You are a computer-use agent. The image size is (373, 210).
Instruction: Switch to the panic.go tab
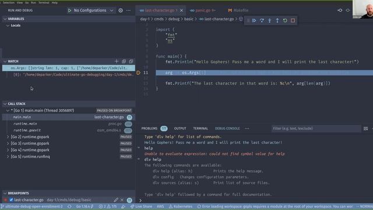203,10
